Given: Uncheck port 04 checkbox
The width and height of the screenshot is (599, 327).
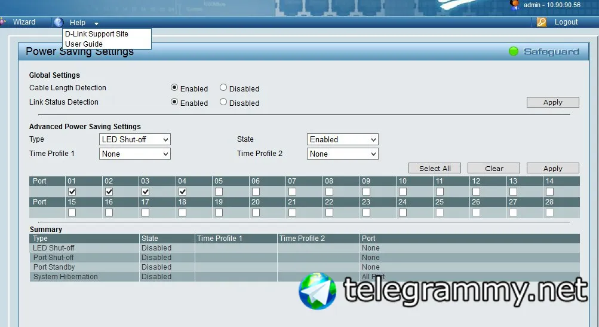Looking at the screenshot, I should (x=182, y=191).
